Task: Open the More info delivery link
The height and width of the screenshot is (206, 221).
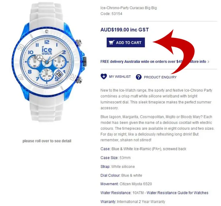Action: tap(198, 62)
